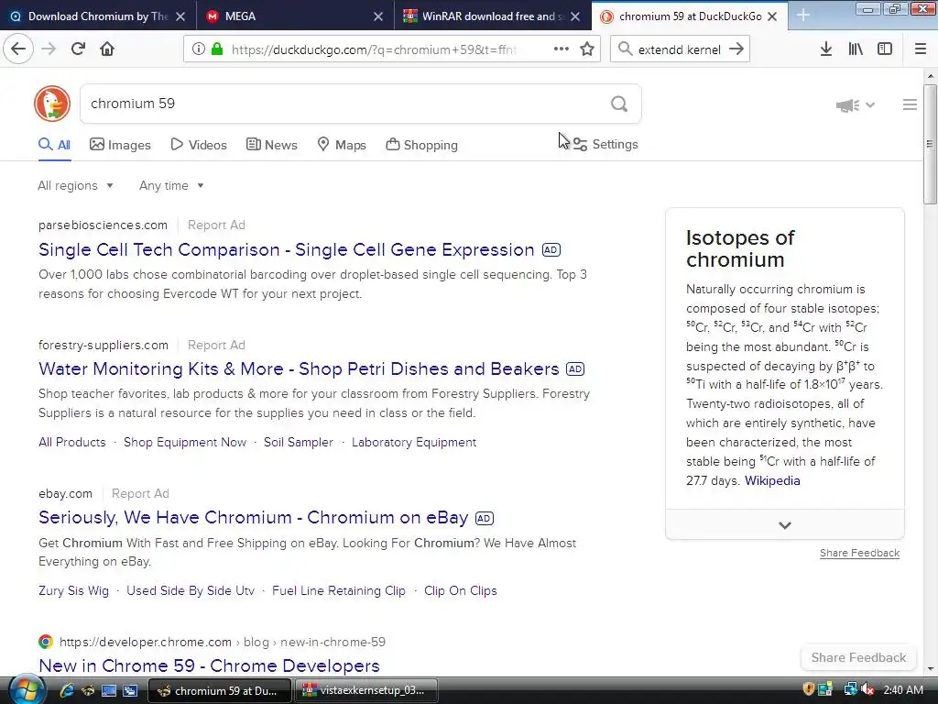Go back with the browser back arrow
938x704 pixels.
pos(18,49)
